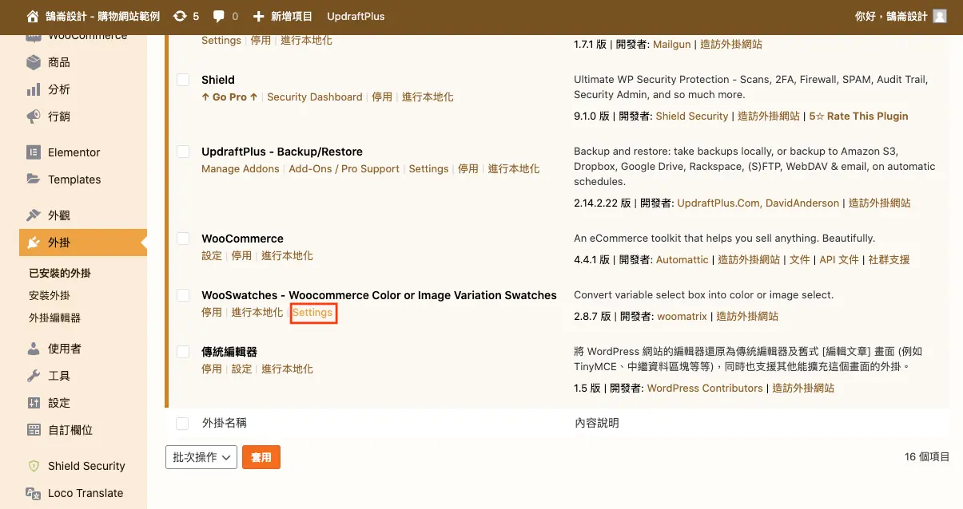Click the Elementor icon in sidebar

tap(34, 152)
